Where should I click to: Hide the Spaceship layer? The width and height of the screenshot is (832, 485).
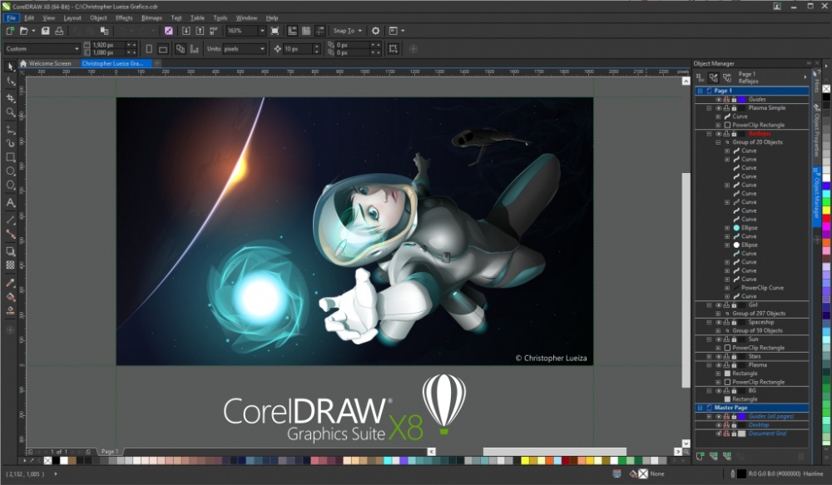click(x=719, y=322)
